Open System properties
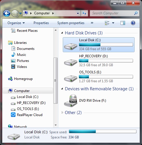Screen dimensions: 142x145 click(71, 23)
